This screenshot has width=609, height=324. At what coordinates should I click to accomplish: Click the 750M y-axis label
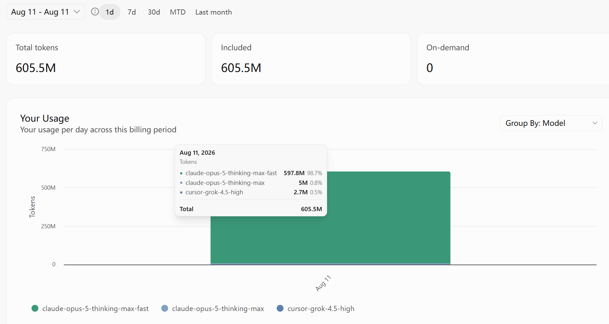(48, 149)
